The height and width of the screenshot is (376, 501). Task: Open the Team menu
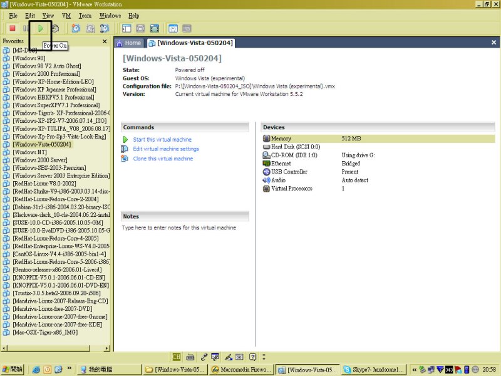tap(85, 15)
